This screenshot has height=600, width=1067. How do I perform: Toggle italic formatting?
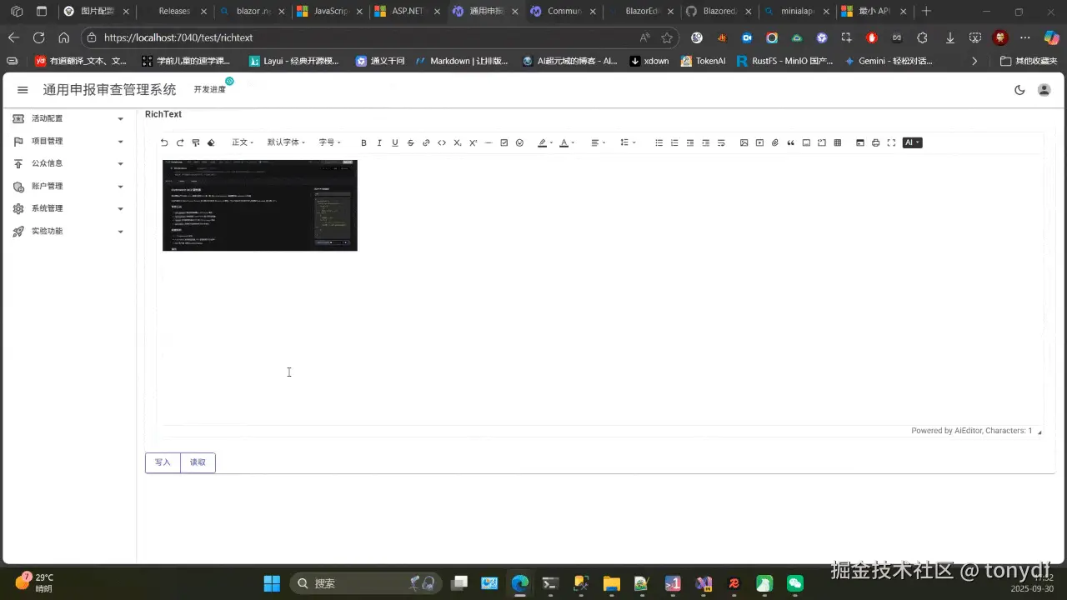tap(379, 142)
